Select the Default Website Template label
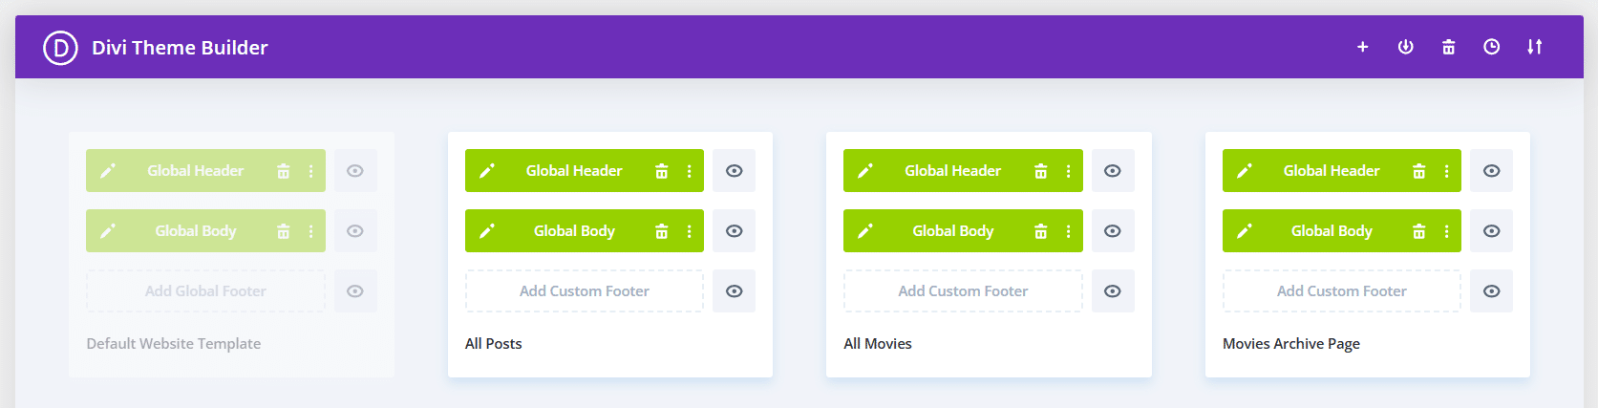The width and height of the screenshot is (1598, 408). 174,344
